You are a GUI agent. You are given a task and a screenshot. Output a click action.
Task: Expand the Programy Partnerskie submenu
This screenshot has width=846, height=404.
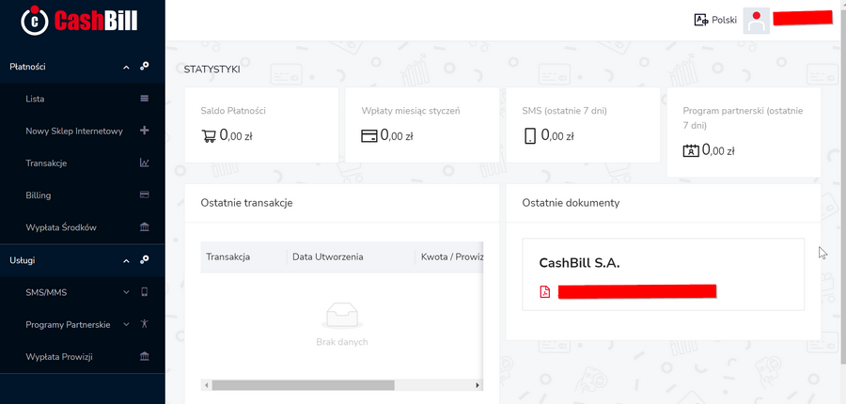point(126,325)
